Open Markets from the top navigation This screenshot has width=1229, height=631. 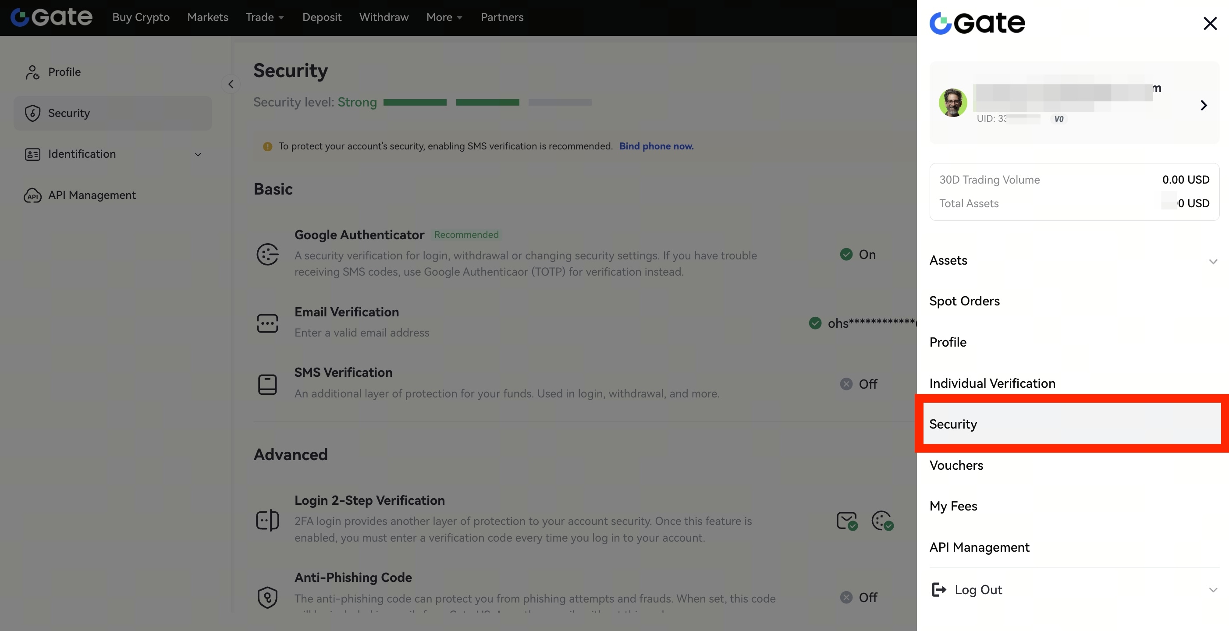point(208,17)
